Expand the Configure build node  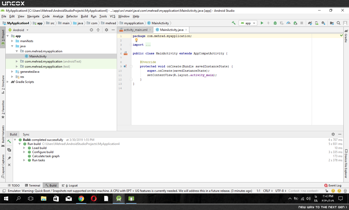coord(24,152)
